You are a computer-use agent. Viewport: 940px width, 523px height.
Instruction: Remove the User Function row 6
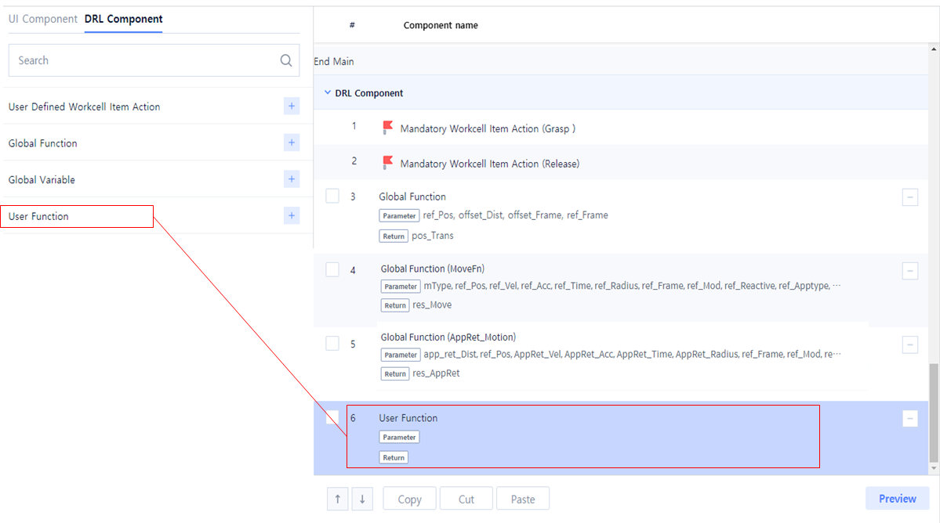909,419
